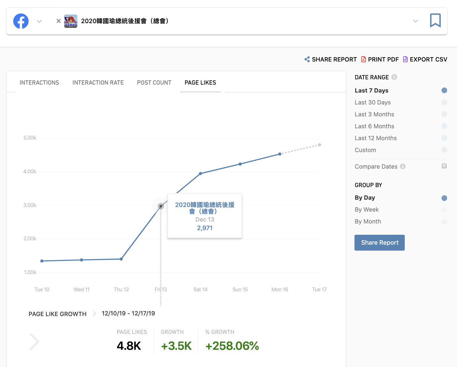Click the Facebook platform icon

(x=21, y=21)
